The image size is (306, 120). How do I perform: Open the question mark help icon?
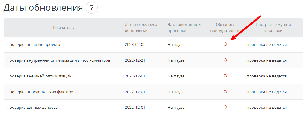(92, 8)
